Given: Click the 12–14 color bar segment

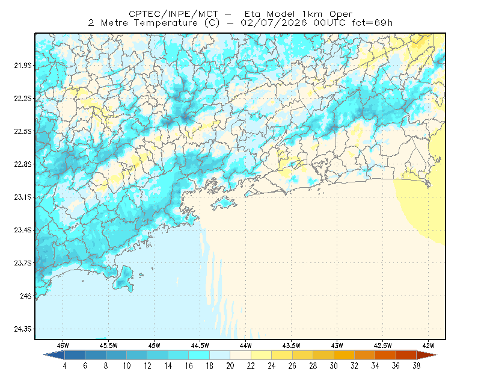Looking at the screenshot, I should pyautogui.click(x=158, y=355).
